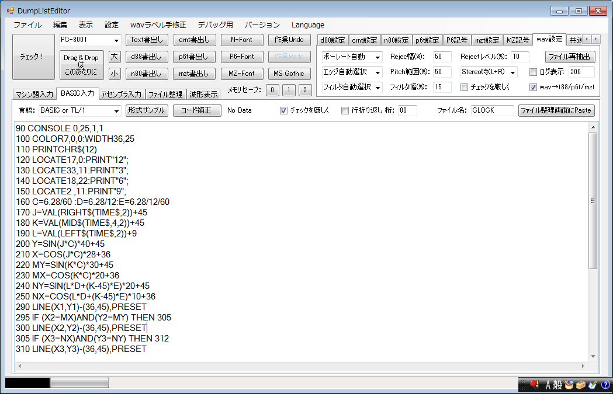
Task: Uncheck the wav→t88/p6t/mzt checkbox
Action: [533, 87]
